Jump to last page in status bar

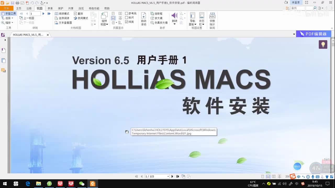178,177
